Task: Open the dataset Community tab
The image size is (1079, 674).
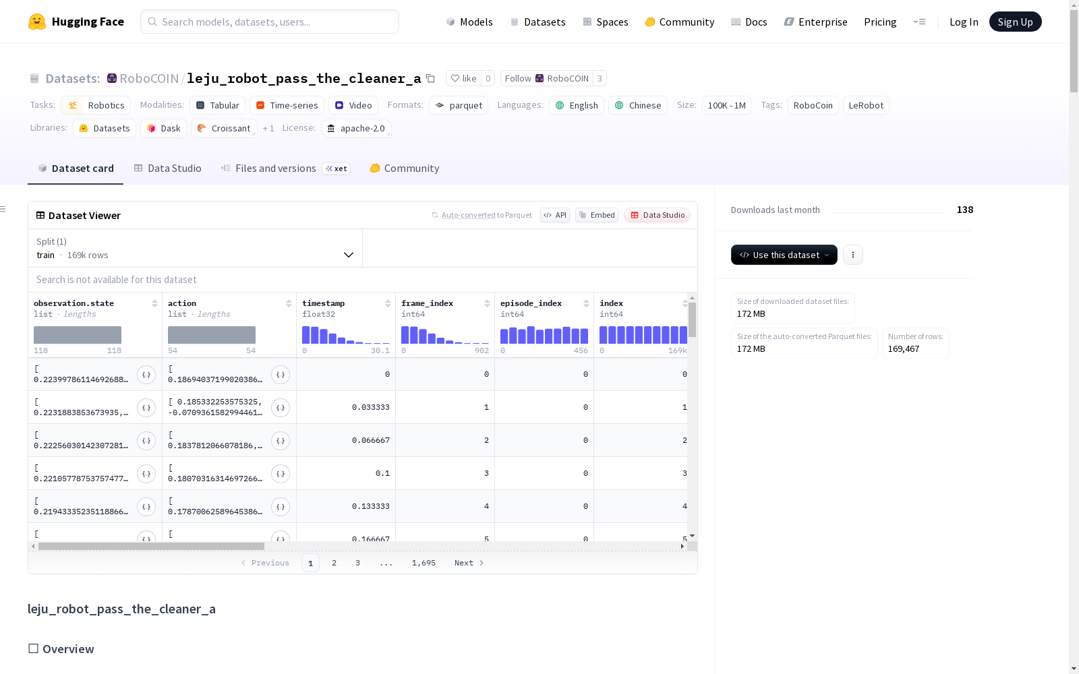Action: pyautogui.click(x=405, y=168)
